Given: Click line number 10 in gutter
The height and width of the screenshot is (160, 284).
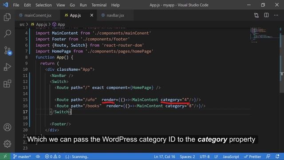Looking at the screenshot, I should (25, 69).
